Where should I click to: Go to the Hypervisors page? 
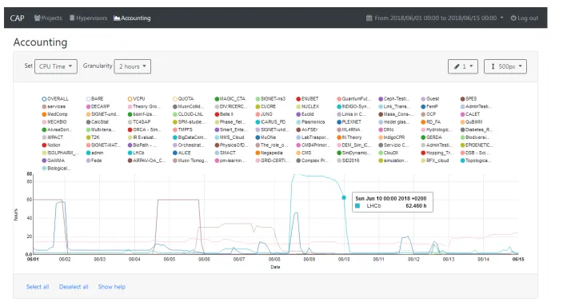[x=88, y=18]
